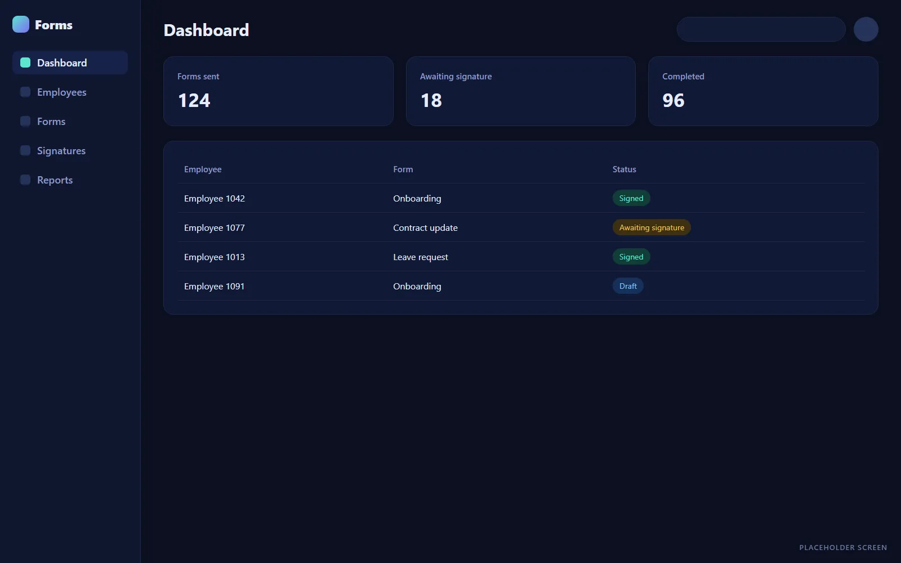This screenshot has height=563, width=901.
Task: Open Reports section in sidebar
Action: (x=70, y=180)
